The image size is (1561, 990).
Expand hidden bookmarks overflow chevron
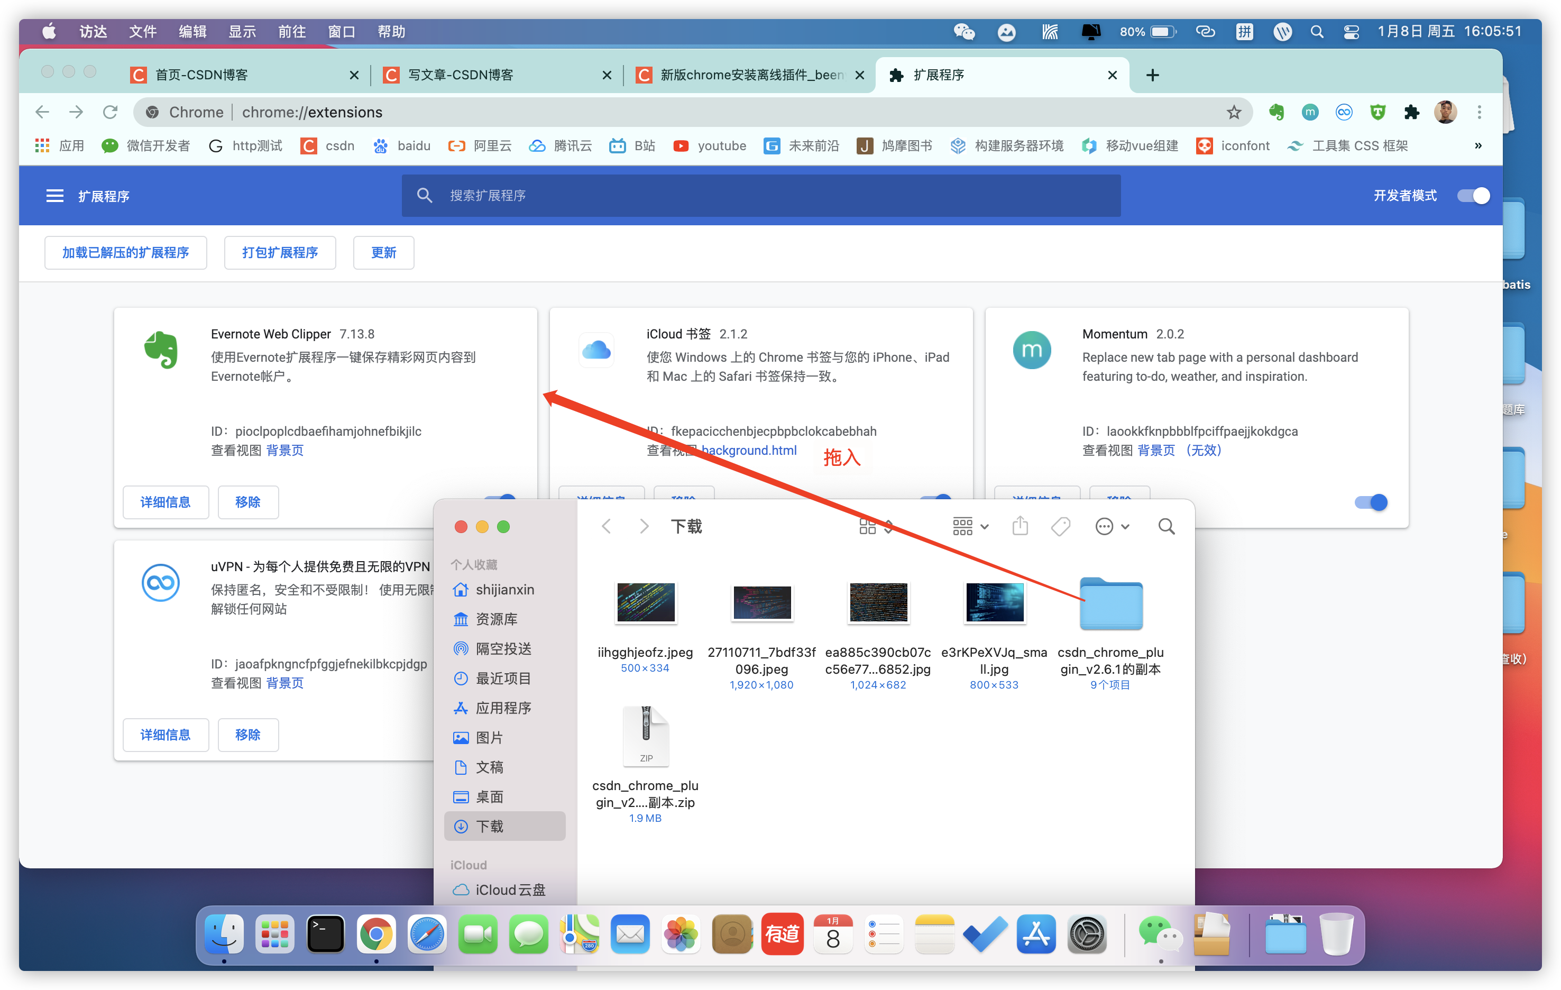[1478, 146]
